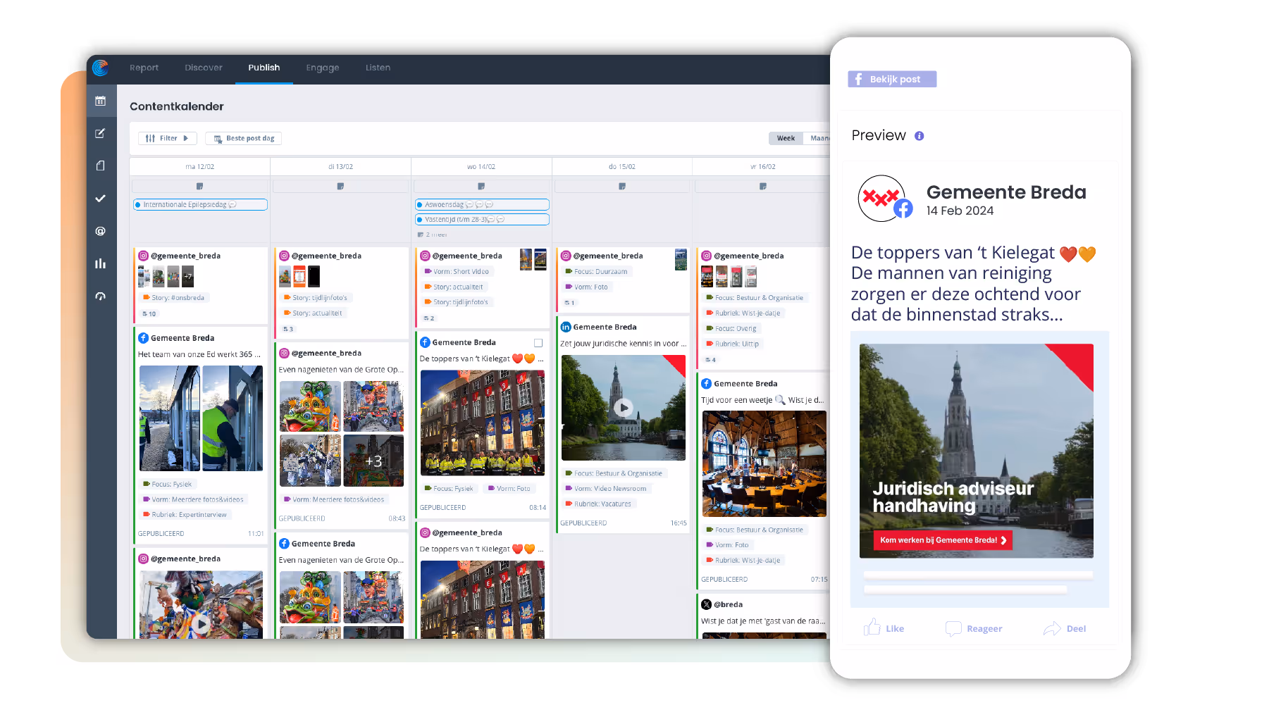Click 'Zet jouw juridische kennis in voor' text
The height and width of the screenshot is (705, 1269).
(624, 344)
